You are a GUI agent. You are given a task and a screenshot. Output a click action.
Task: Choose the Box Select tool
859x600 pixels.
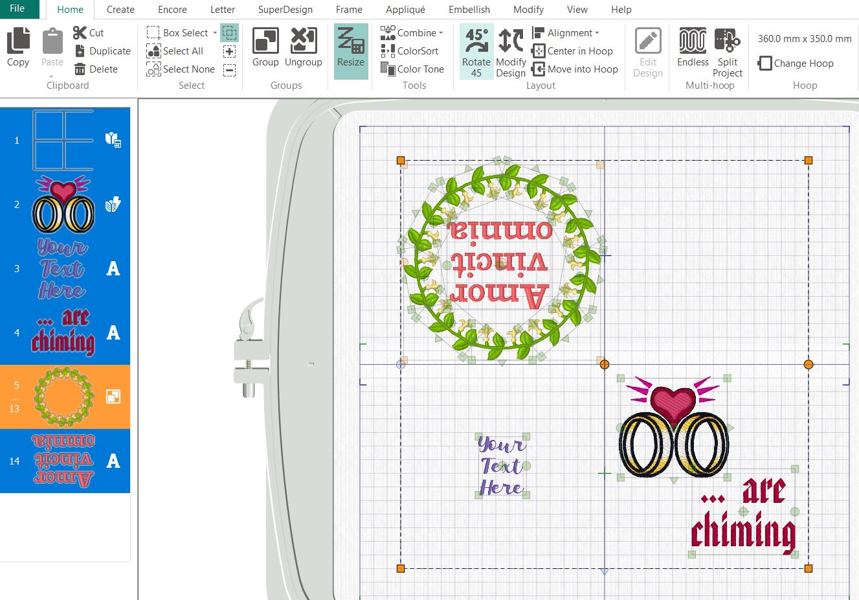[x=177, y=32]
